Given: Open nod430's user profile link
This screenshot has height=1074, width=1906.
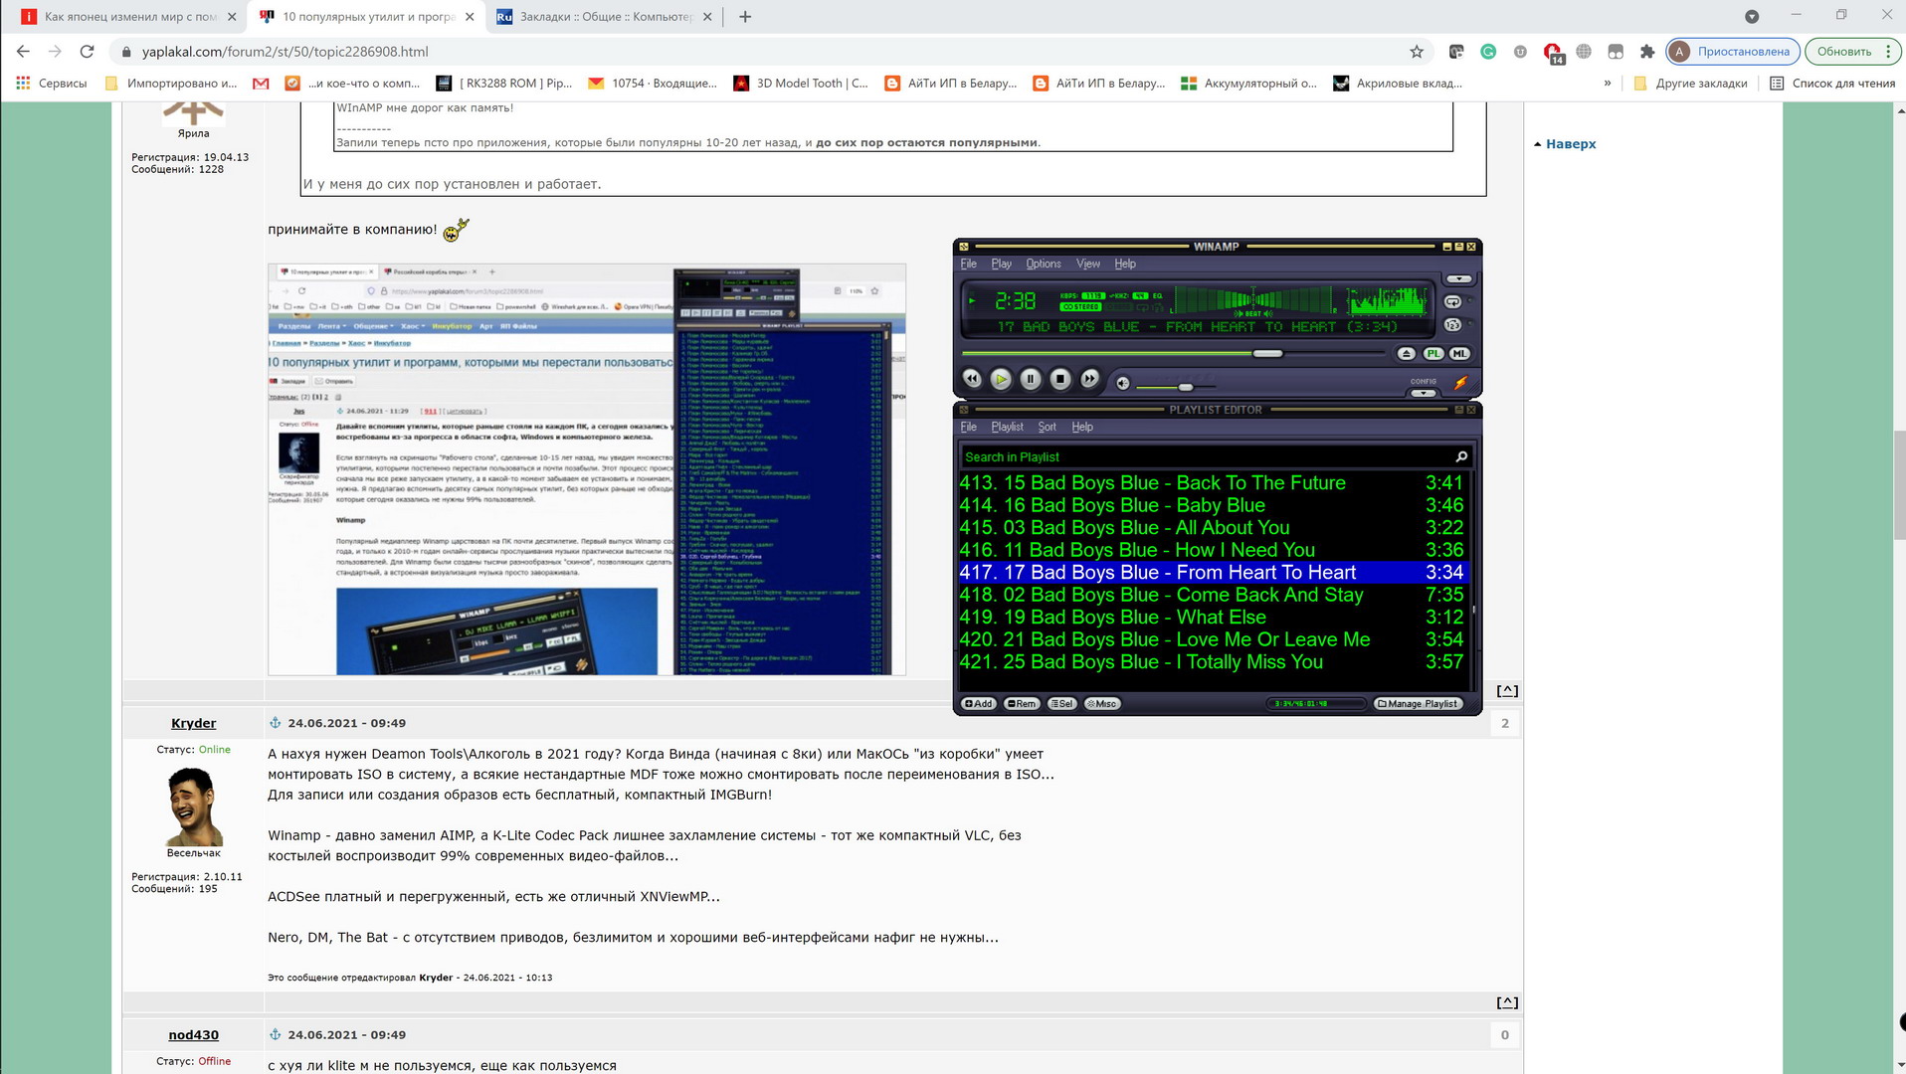Looking at the screenshot, I should click(x=193, y=1035).
